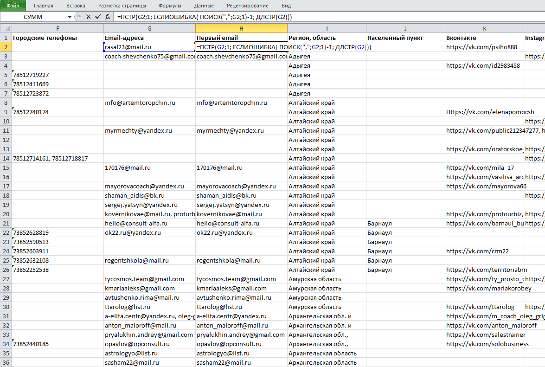Click phone number 78512719227
This screenshot has width=545, height=367.
[58, 75]
